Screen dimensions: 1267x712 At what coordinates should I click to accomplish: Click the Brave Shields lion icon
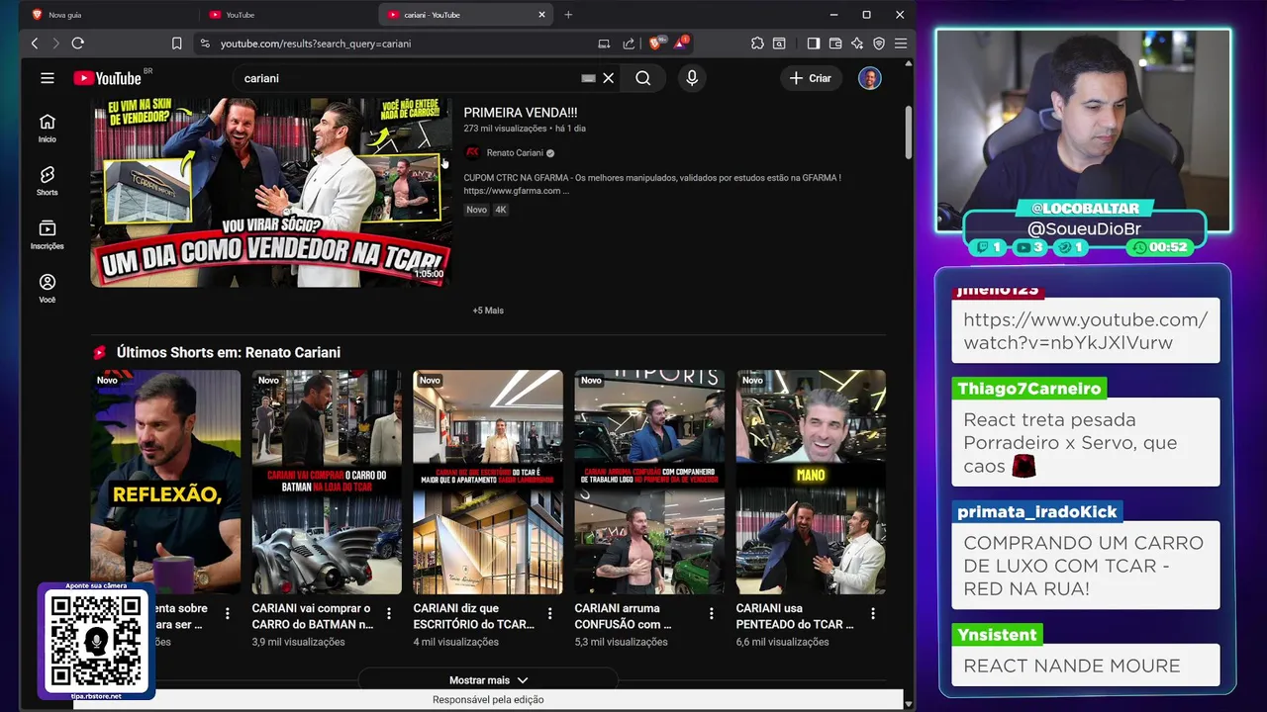point(655,44)
